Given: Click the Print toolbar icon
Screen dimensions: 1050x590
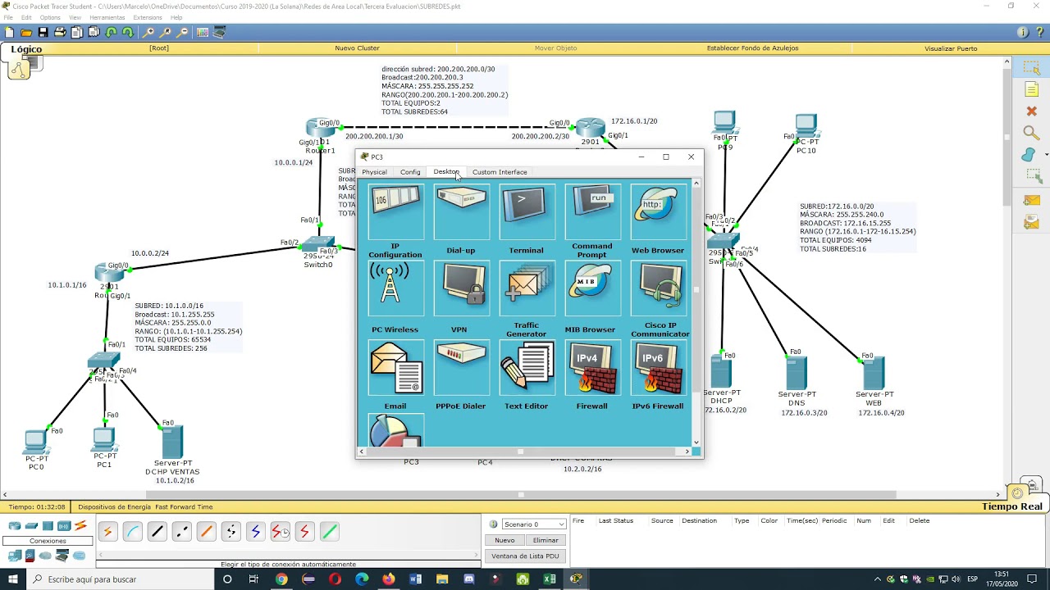Looking at the screenshot, I should pos(60,33).
